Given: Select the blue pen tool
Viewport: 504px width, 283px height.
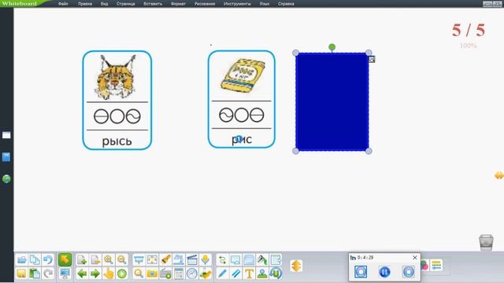Looking at the screenshot, I should 222,274.
